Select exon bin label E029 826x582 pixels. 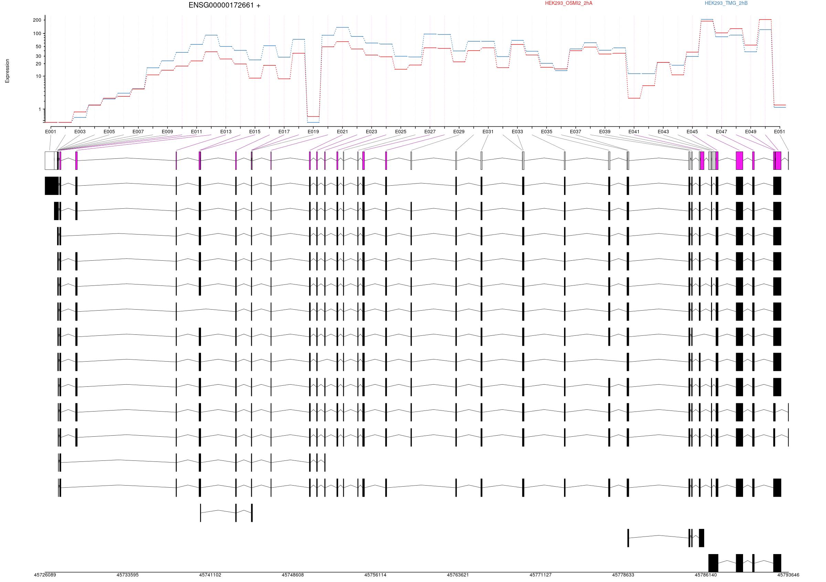pos(459,132)
